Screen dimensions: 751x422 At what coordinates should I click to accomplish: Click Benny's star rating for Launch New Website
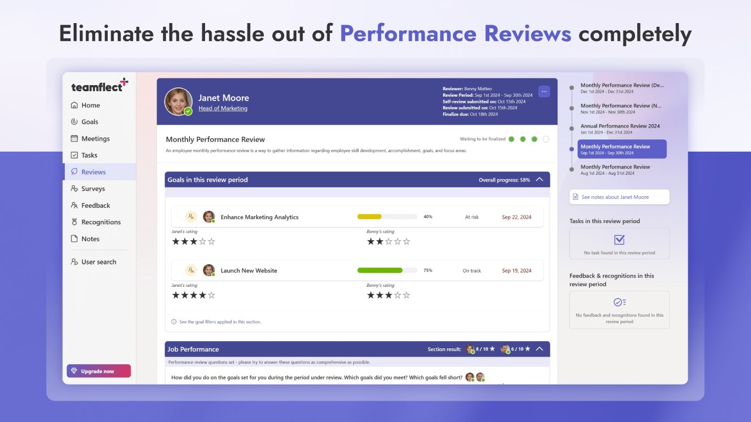point(389,295)
